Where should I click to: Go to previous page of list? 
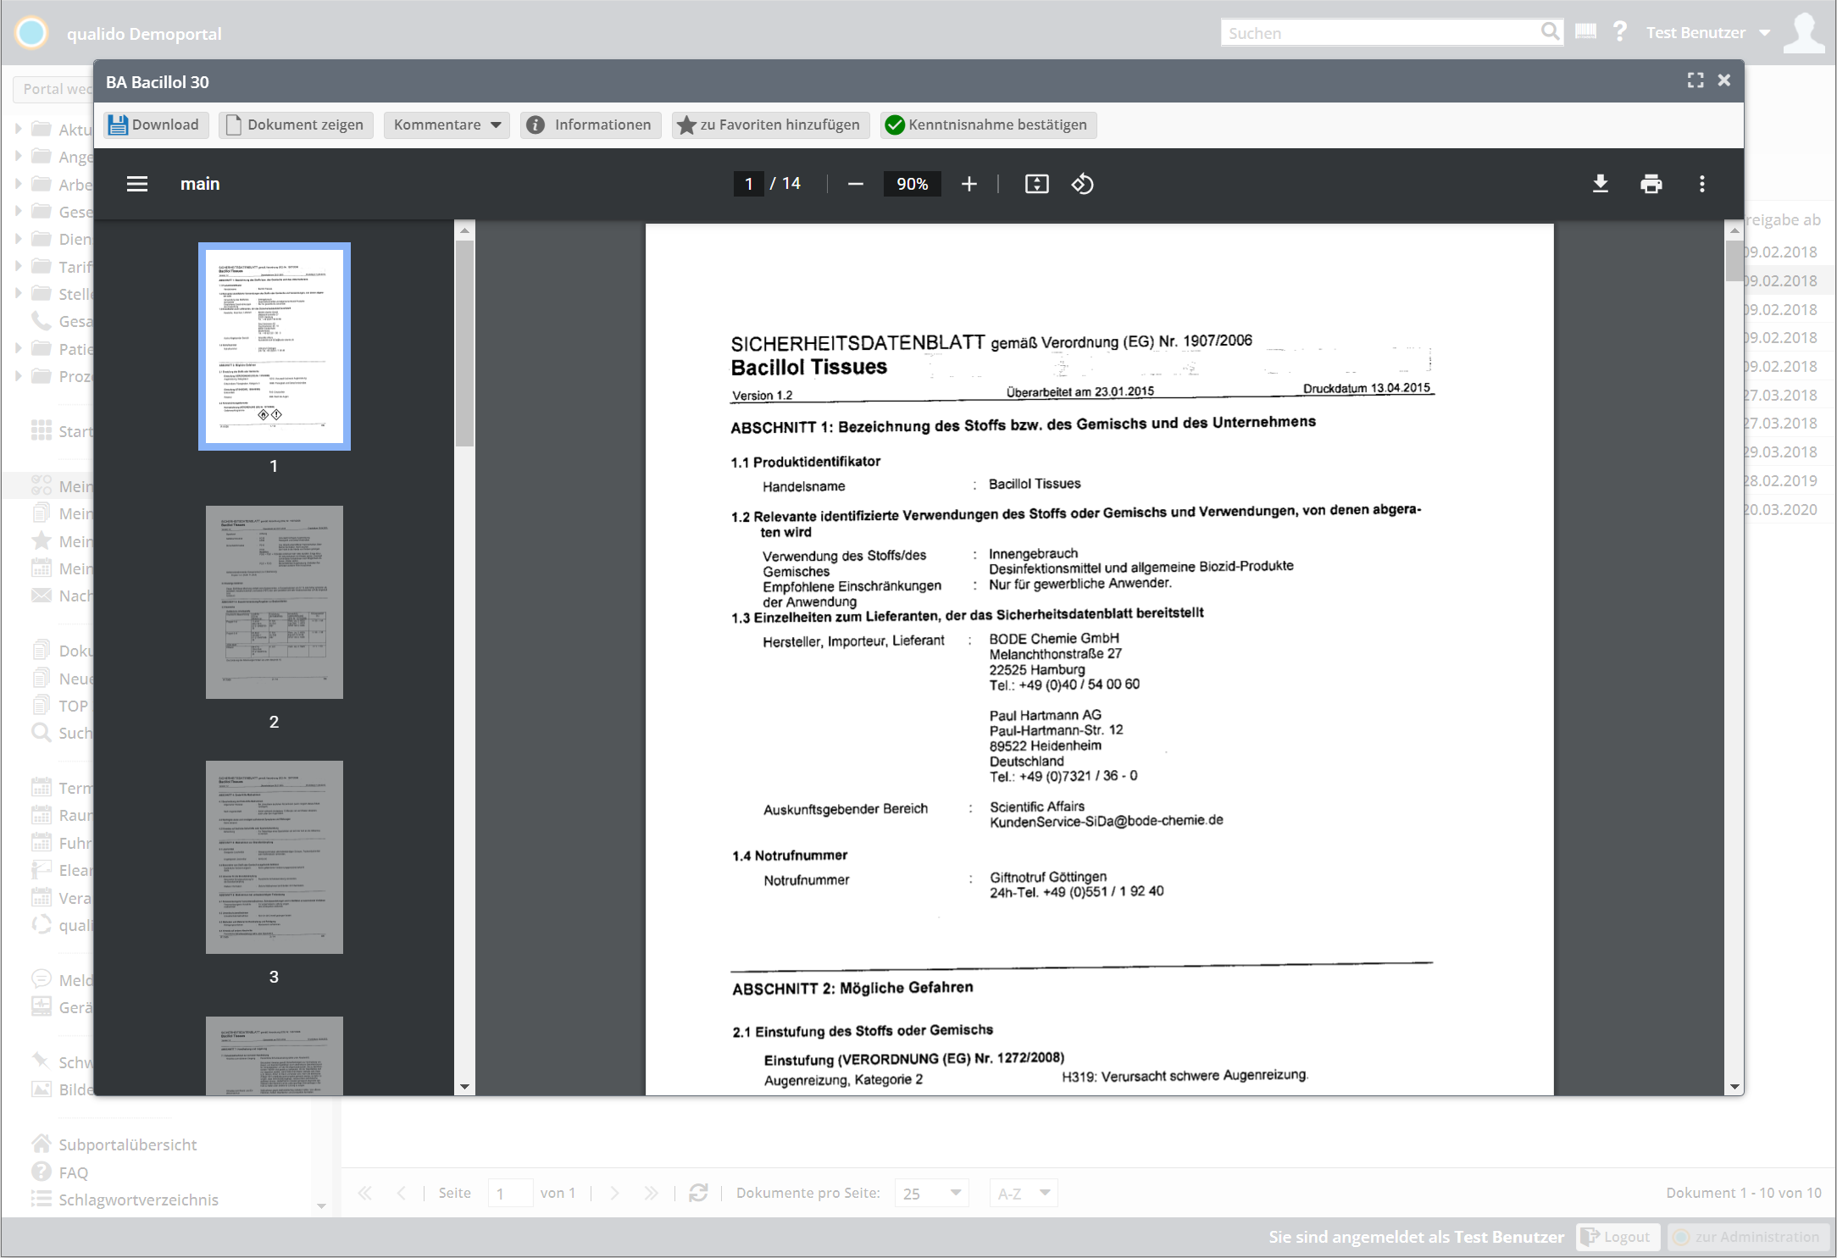401,1193
